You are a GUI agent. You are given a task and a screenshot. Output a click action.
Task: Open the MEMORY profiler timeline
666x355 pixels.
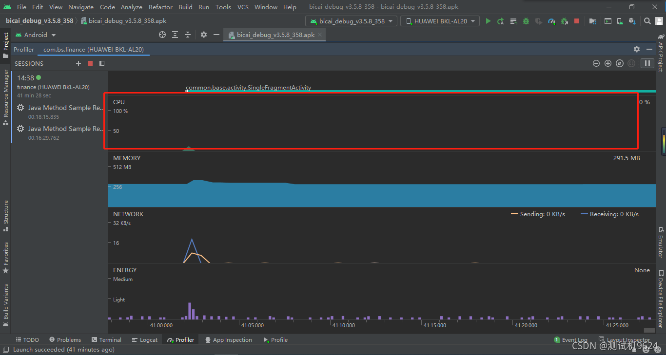click(382, 179)
